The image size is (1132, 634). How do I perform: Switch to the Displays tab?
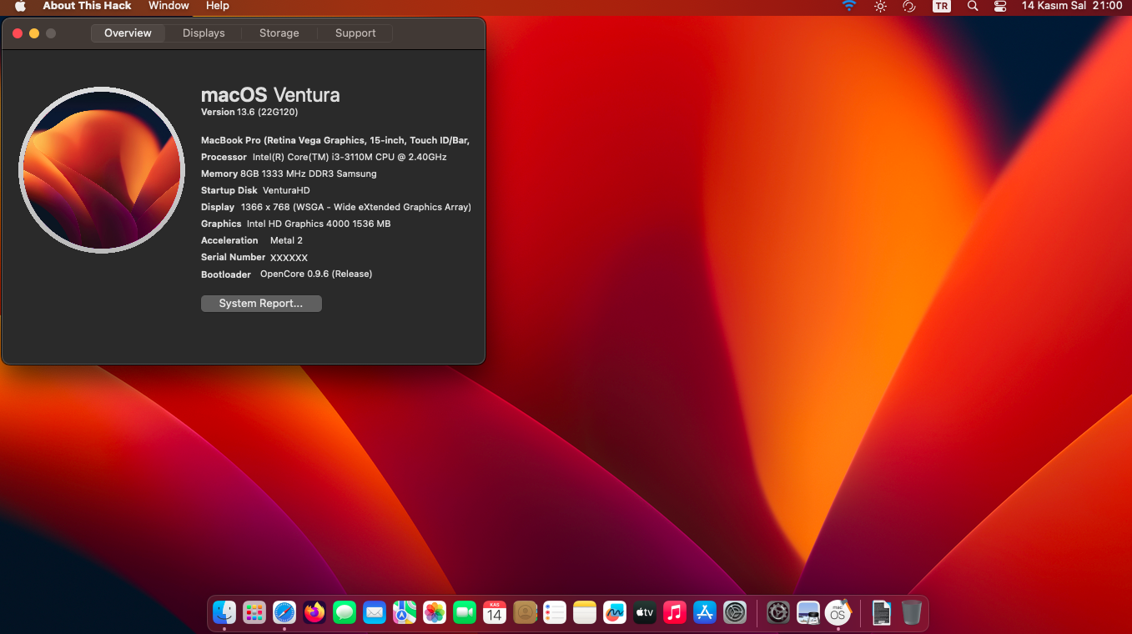coord(204,33)
